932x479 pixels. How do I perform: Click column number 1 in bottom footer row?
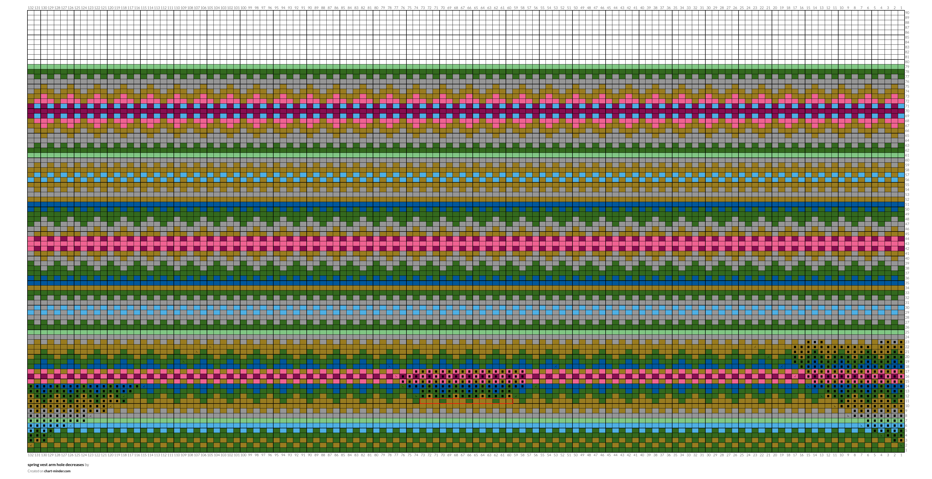[x=901, y=455]
